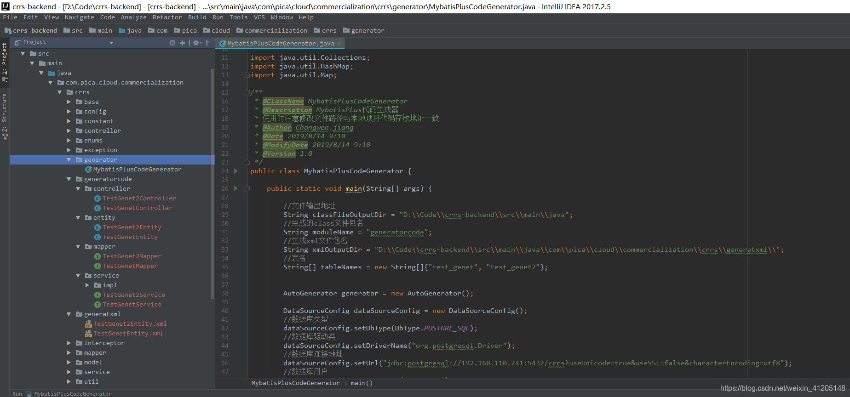Viewport: 850px width, 397px height.
Task: Click crrs-backend project icon in breadcrumb
Action: pyautogui.click(x=8, y=31)
